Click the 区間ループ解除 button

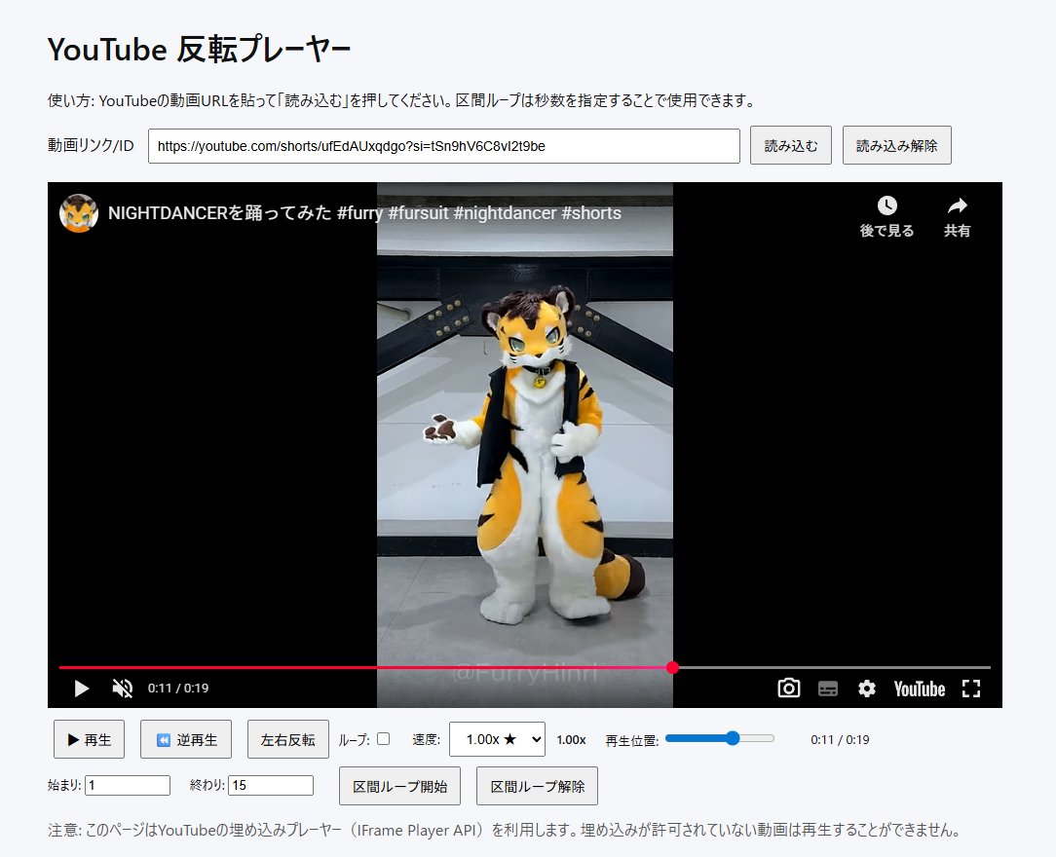[x=538, y=786]
